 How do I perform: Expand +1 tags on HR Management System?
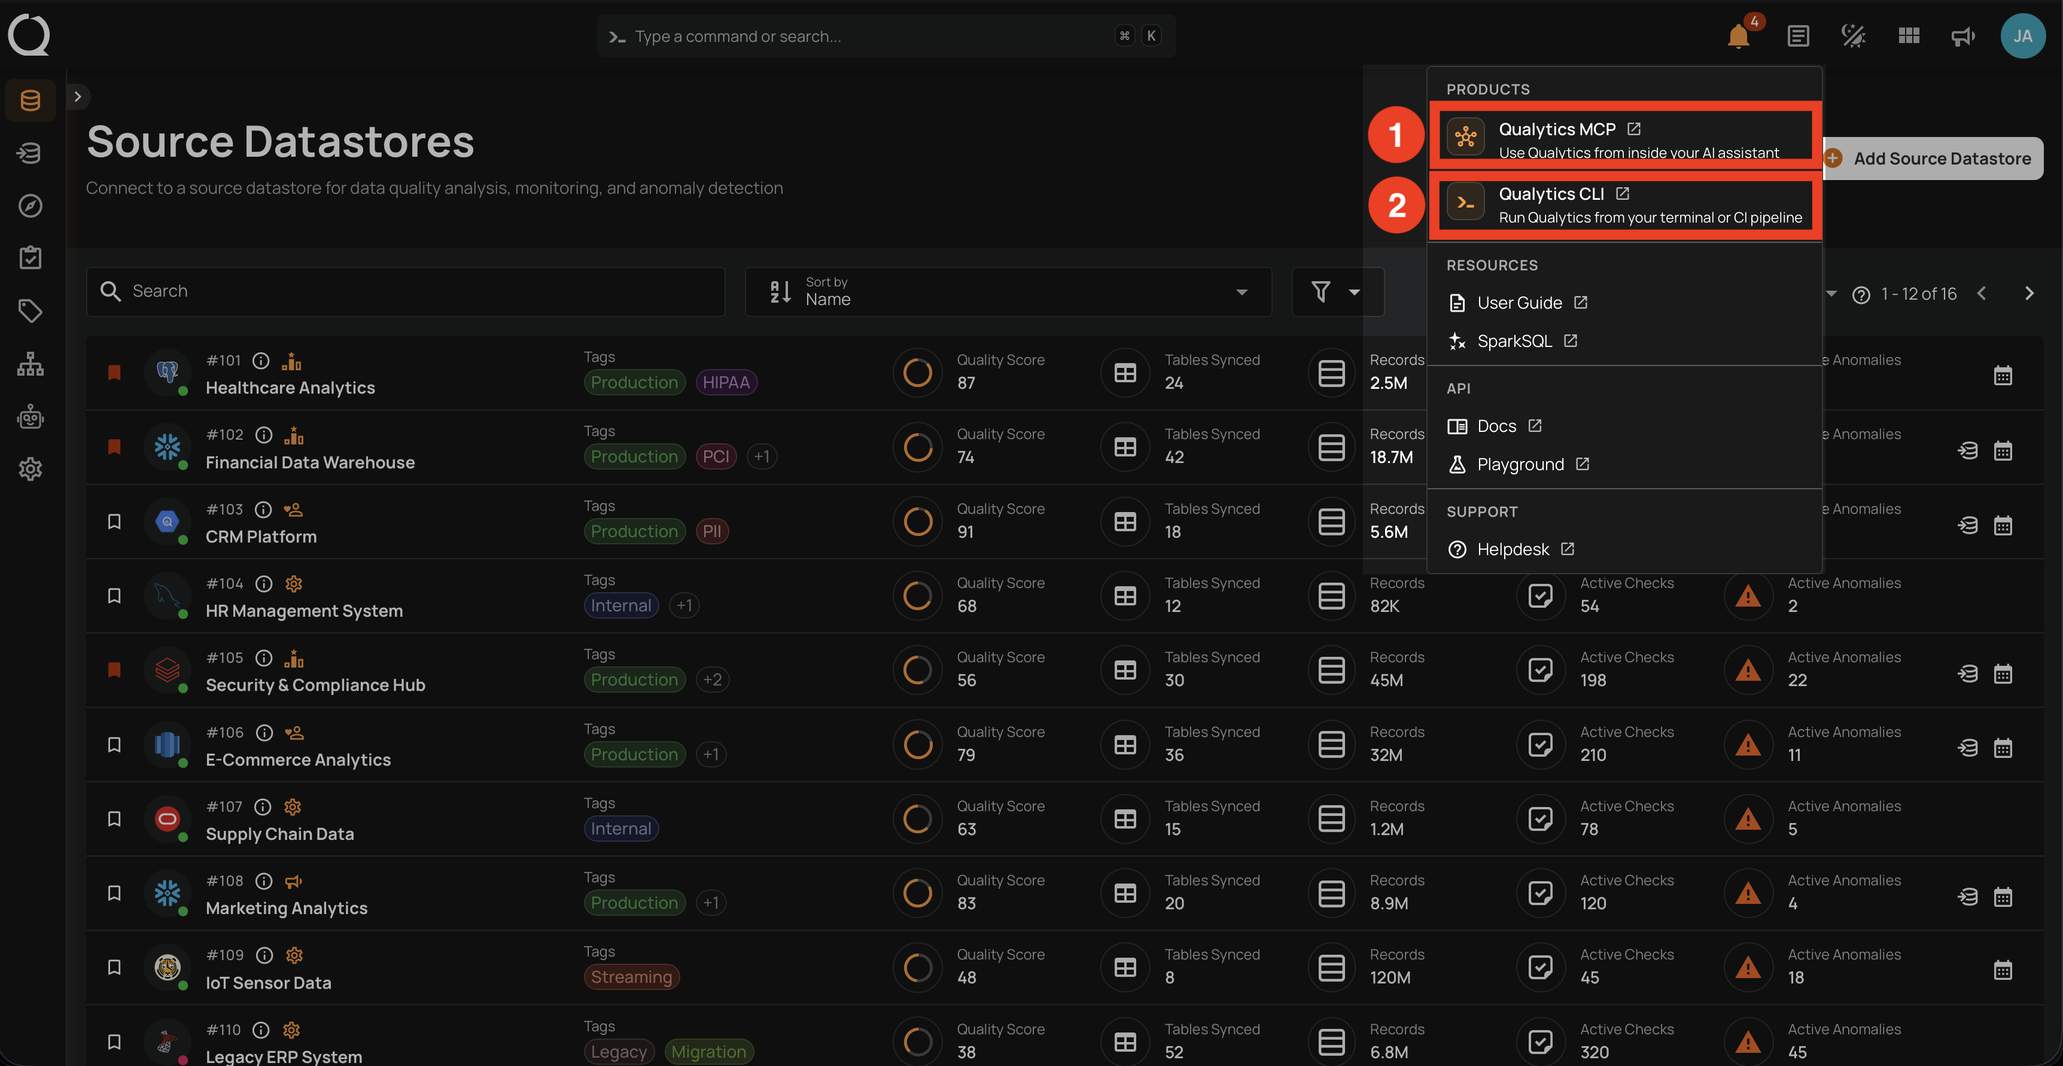[x=684, y=605]
